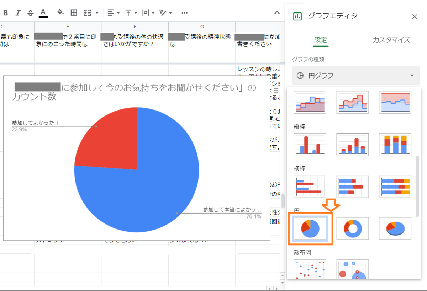Expand the merge cells dropdown arrow

(97, 13)
